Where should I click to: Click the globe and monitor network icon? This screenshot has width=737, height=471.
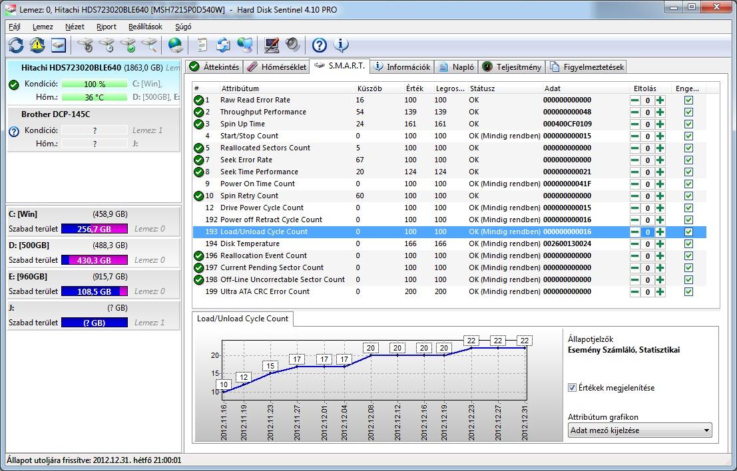click(245, 45)
